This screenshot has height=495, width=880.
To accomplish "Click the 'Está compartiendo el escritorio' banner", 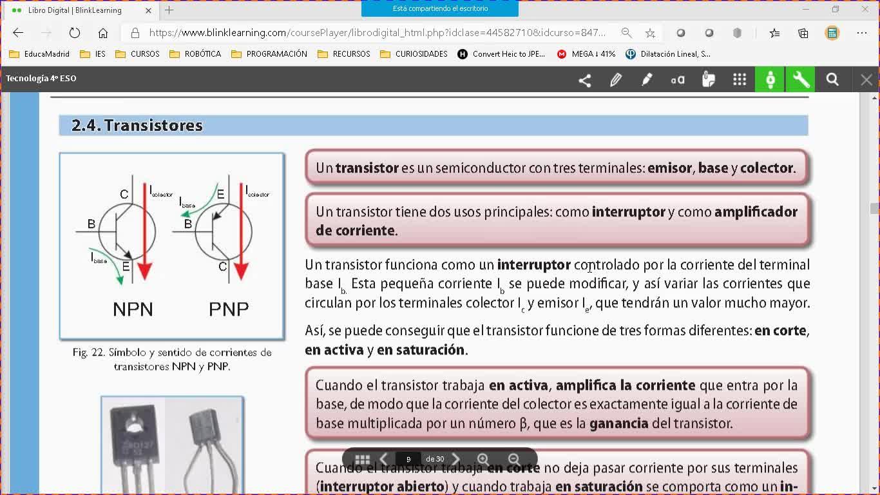I will pos(440,8).
